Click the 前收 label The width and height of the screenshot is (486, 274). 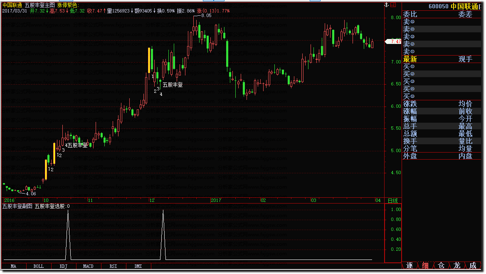[465, 111]
